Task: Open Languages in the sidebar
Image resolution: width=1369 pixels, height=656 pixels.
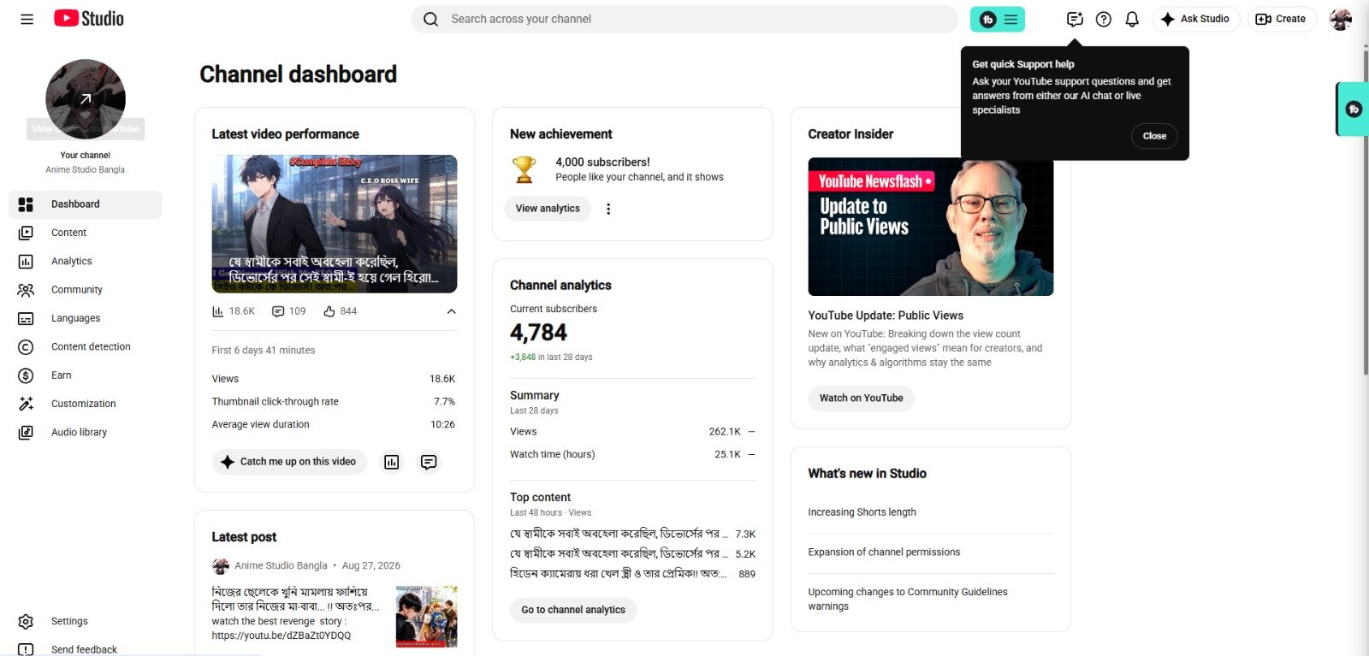Action: click(85, 318)
